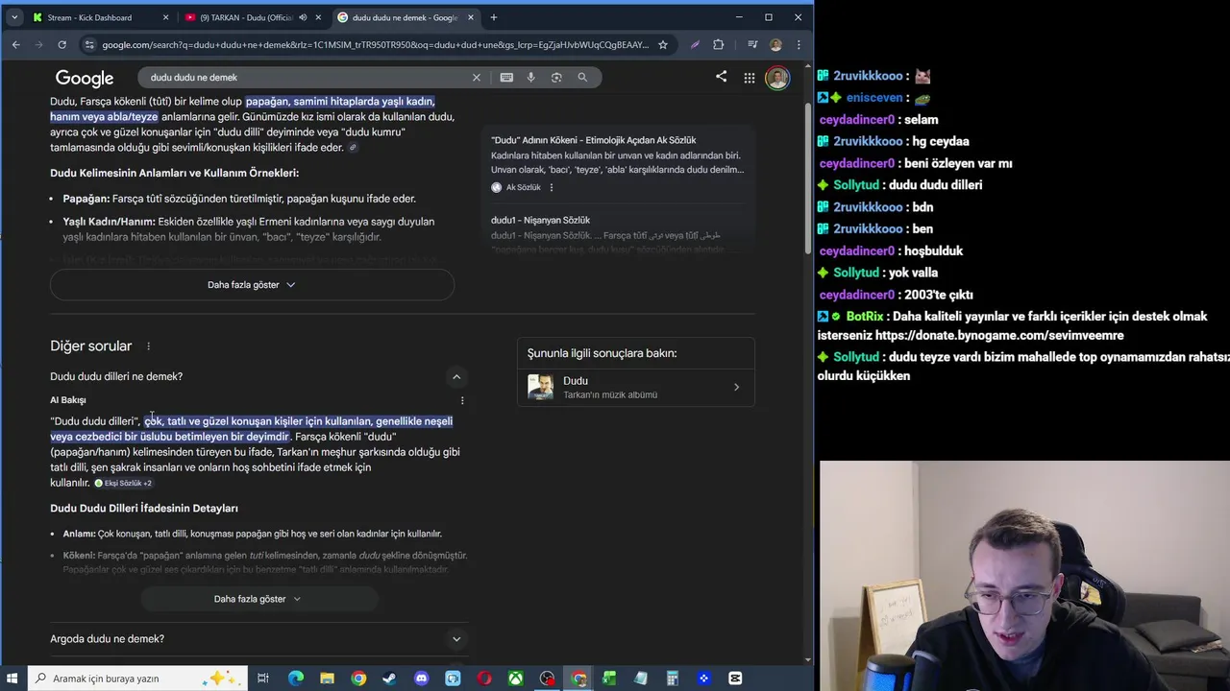Click the BotRix username in chat

[865, 317]
